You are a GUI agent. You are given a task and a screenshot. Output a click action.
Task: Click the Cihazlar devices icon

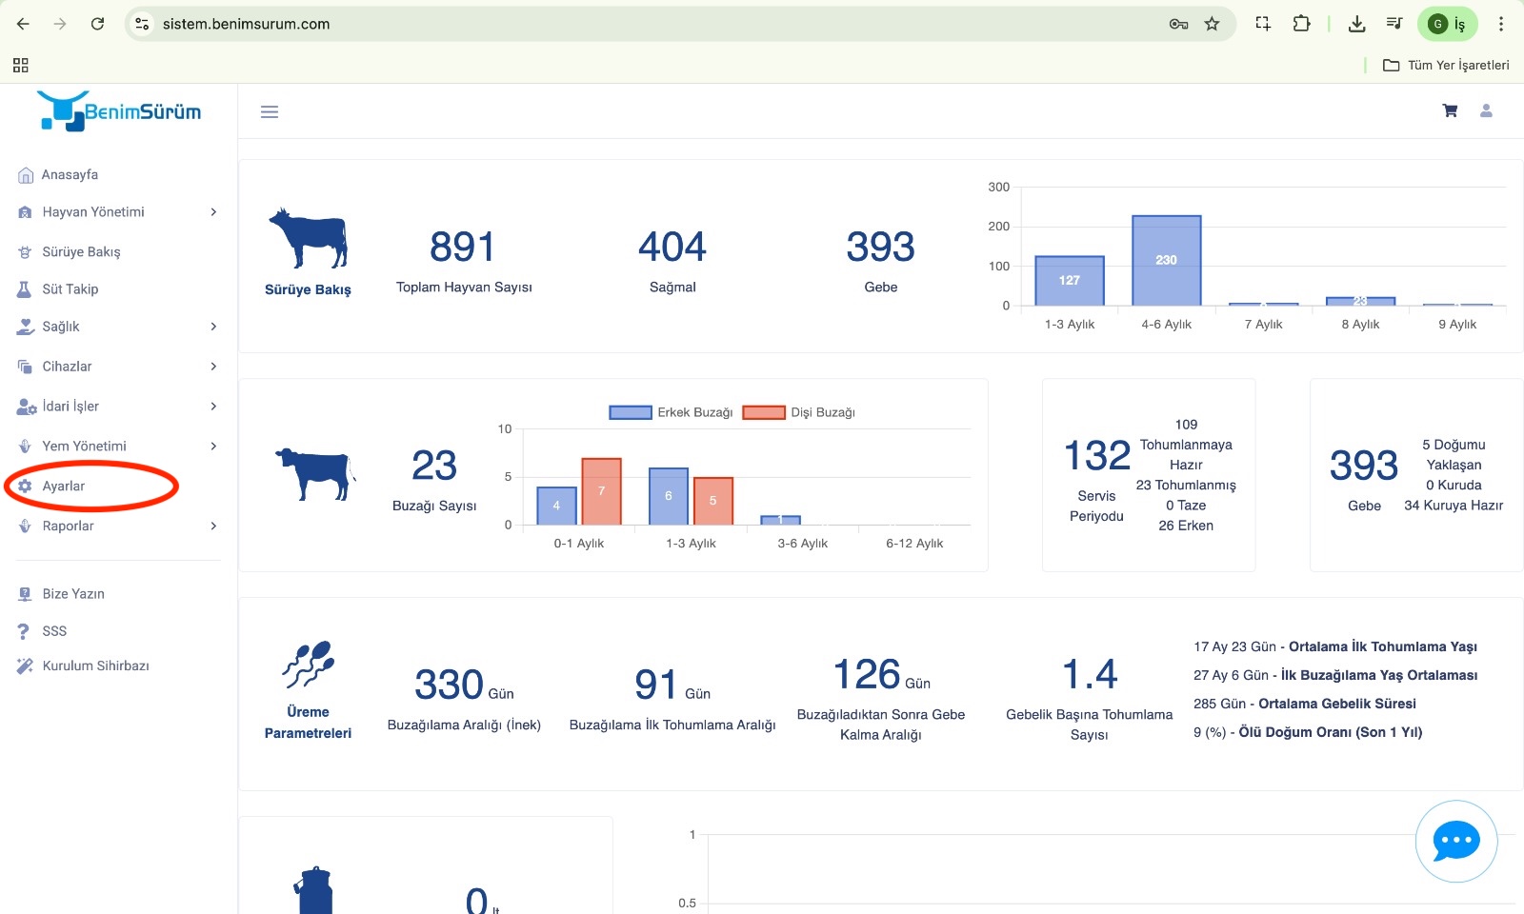26,367
